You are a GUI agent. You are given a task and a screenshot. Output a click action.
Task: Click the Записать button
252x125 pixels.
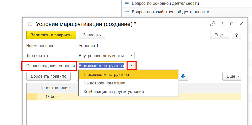[x=92, y=35]
